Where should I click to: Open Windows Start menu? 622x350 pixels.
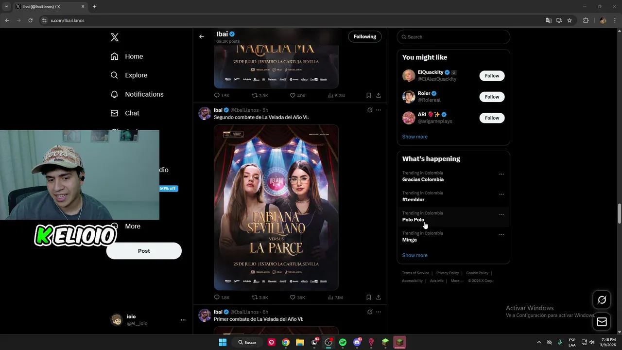223,342
